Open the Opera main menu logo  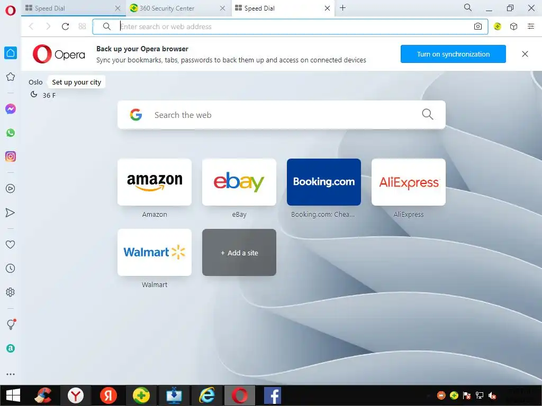tap(11, 11)
